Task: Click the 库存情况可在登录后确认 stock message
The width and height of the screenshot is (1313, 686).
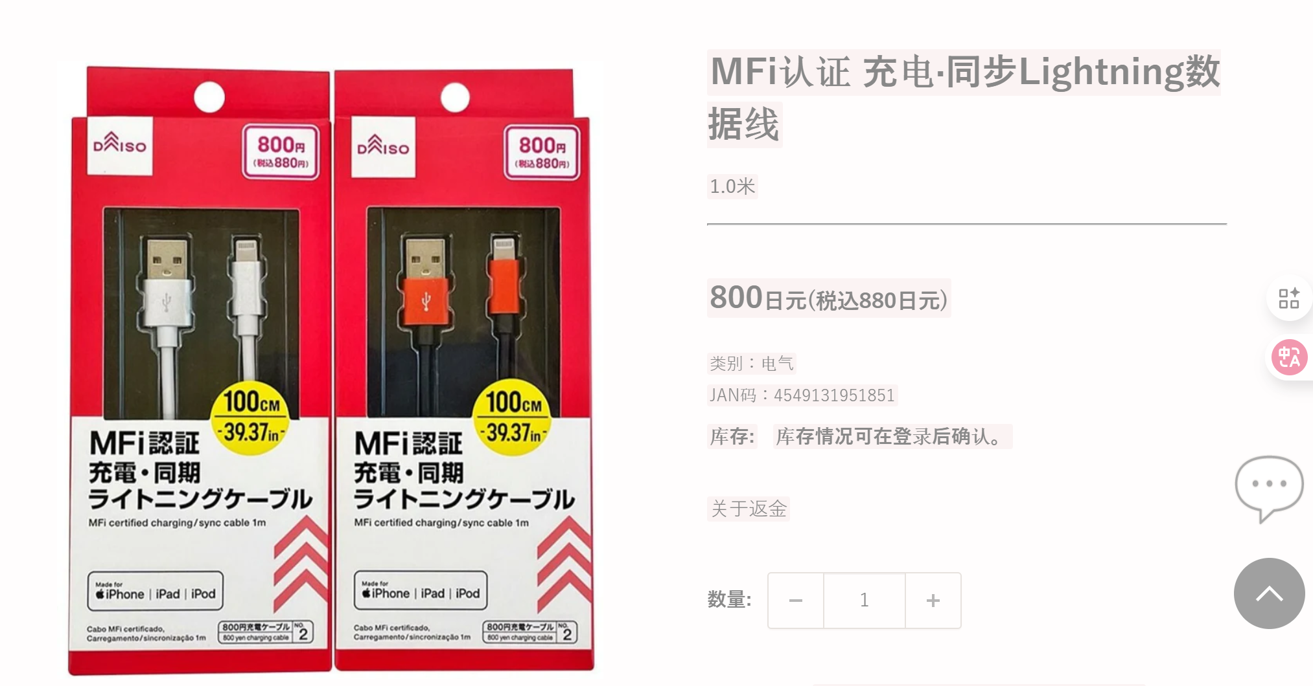Action: (892, 437)
